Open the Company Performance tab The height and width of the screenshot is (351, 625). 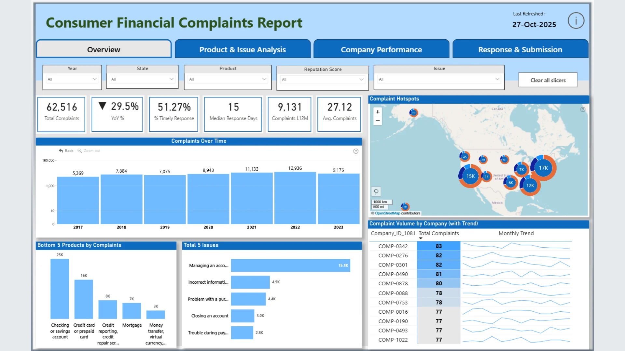coord(381,49)
